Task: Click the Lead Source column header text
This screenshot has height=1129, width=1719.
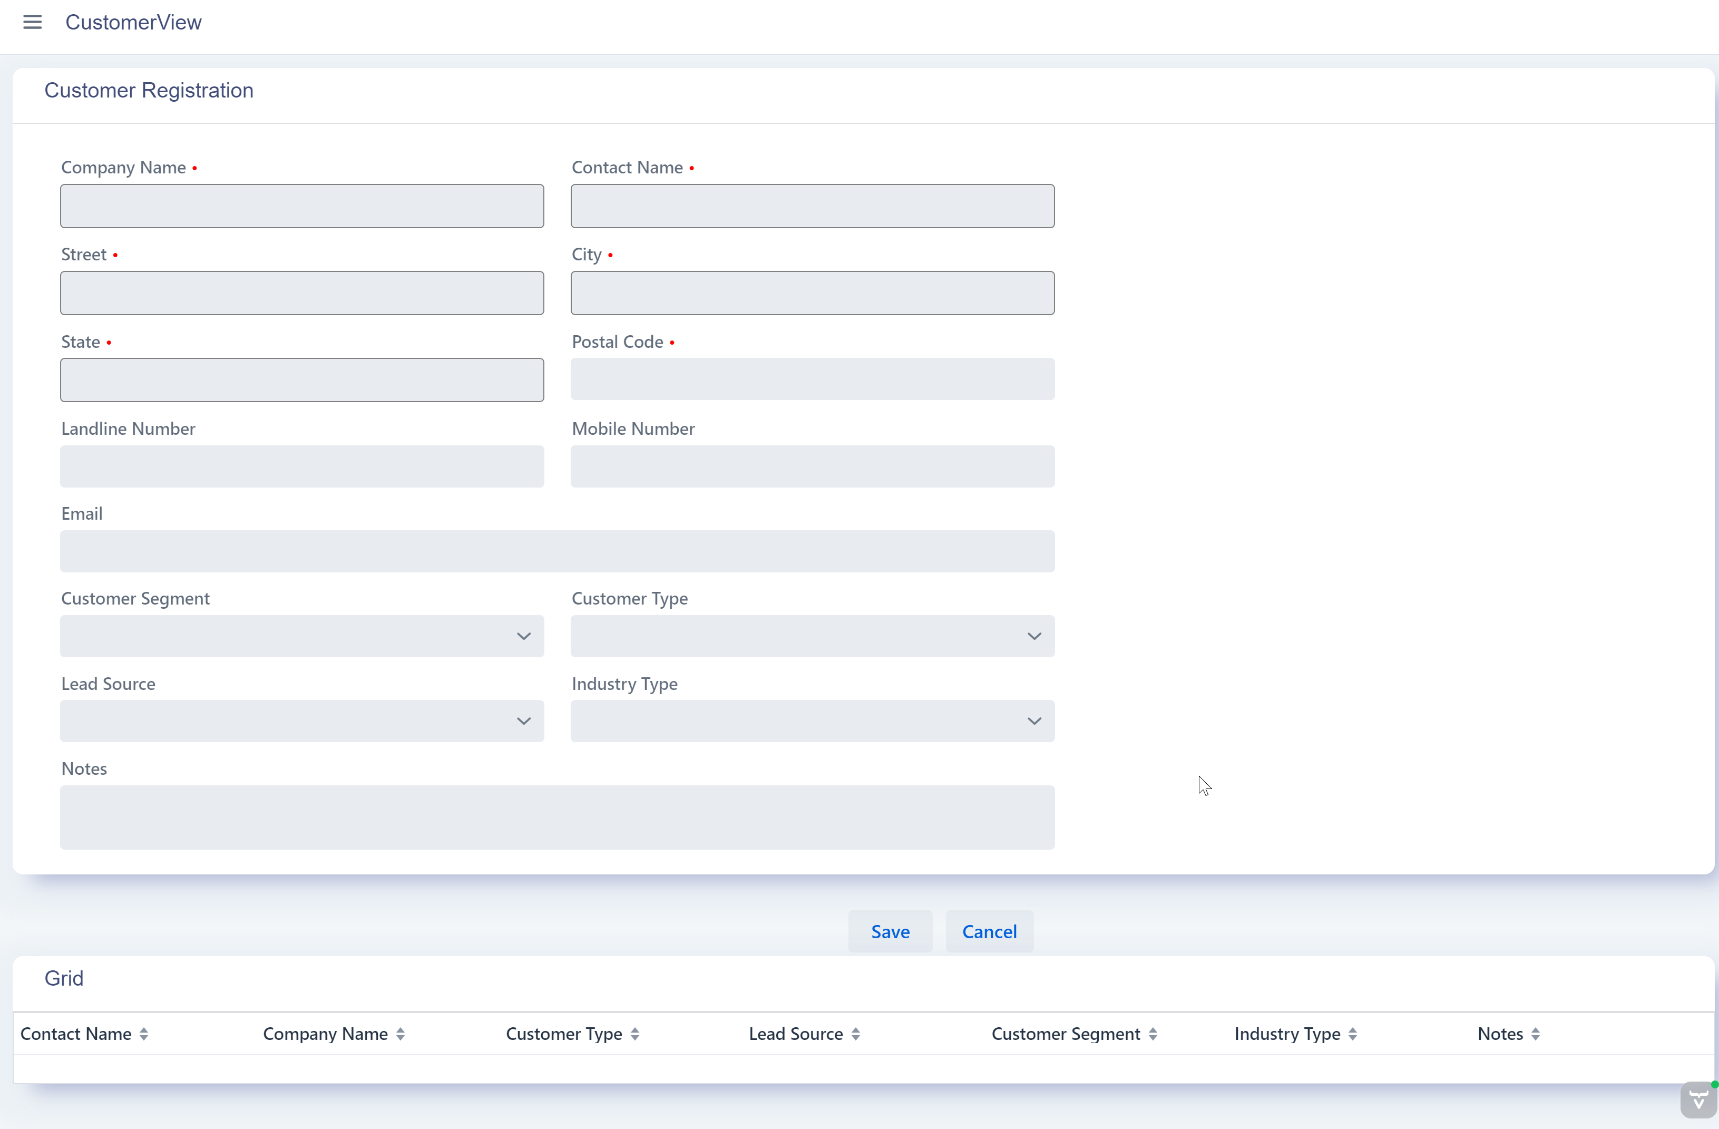Action: tap(796, 1034)
